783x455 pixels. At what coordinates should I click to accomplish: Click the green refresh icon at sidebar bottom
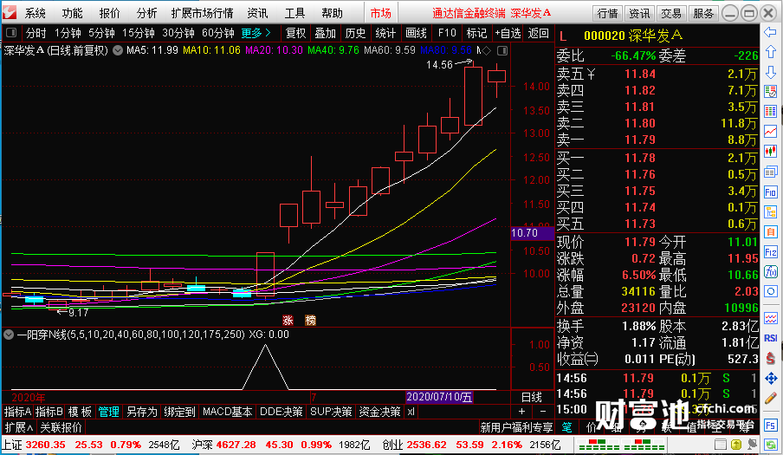coord(770,444)
